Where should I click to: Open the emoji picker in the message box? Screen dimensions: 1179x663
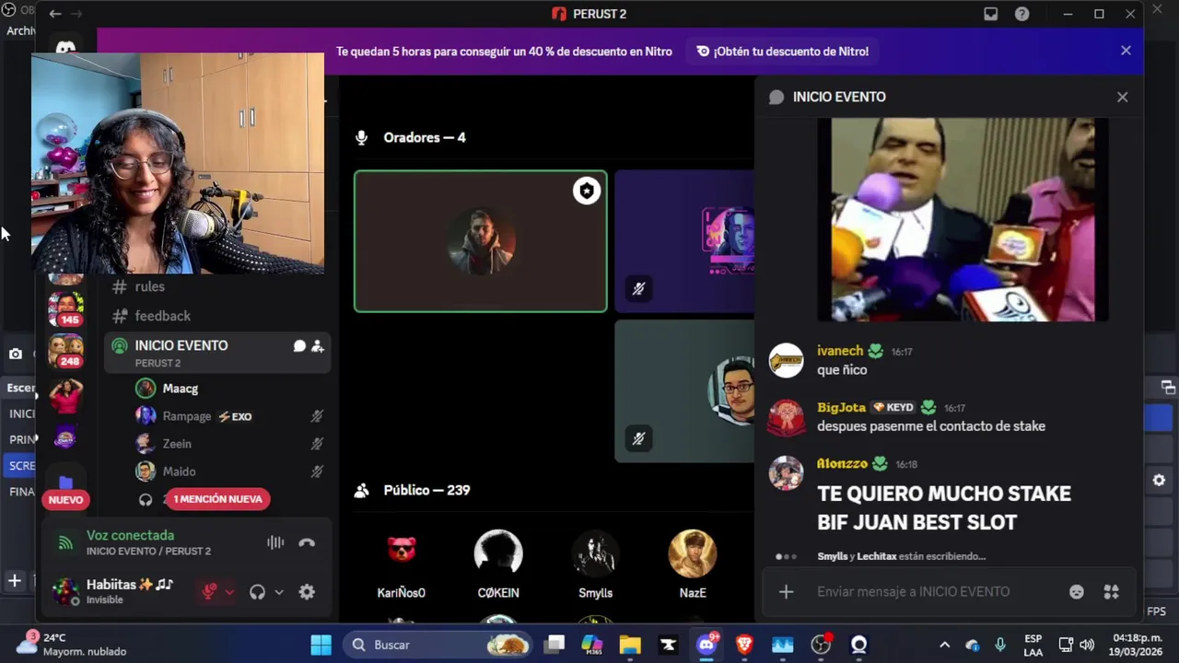(x=1076, y=592)
